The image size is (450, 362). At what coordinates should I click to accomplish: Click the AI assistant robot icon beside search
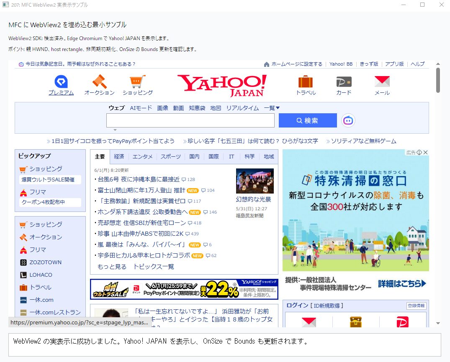click(x=348, y=120)
